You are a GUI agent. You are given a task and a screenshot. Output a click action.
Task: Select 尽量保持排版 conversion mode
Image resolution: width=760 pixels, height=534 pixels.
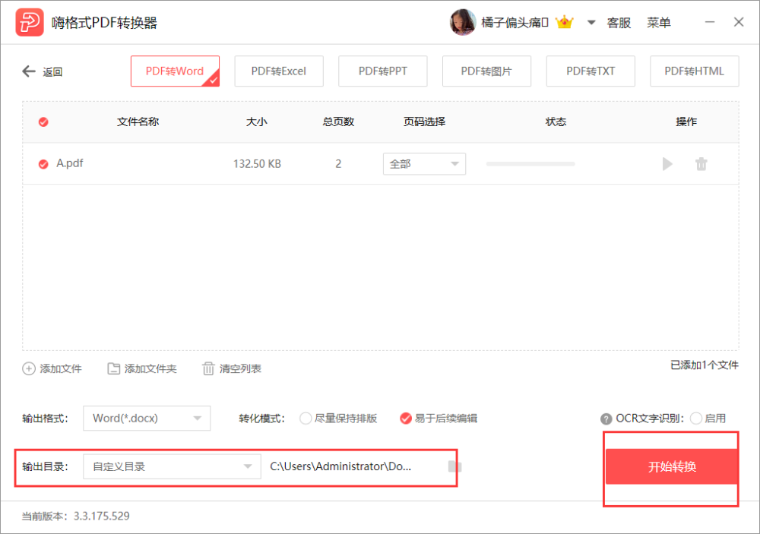pyautogui.click(x=338, y=419)
